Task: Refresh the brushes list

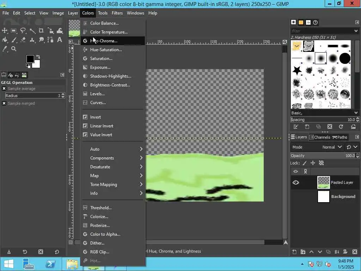Action: point(341,127)
